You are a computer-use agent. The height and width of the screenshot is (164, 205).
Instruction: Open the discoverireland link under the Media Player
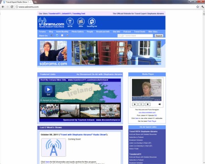coord(147,113)
